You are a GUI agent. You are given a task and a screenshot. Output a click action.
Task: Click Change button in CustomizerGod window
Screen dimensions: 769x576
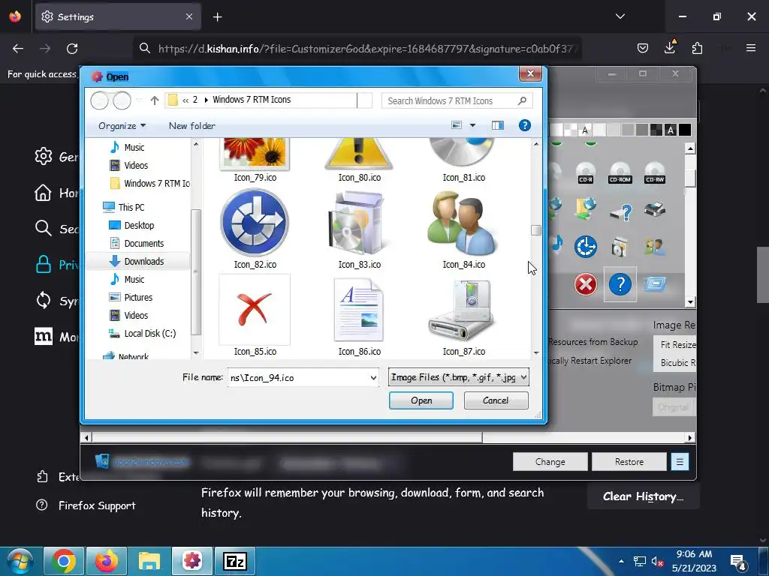click(x=550, y=462)
